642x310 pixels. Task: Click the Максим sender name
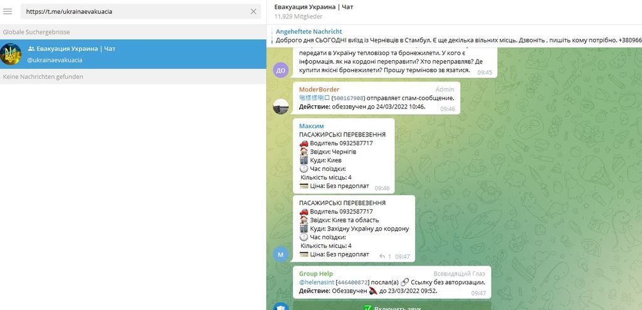click(311, 126)
